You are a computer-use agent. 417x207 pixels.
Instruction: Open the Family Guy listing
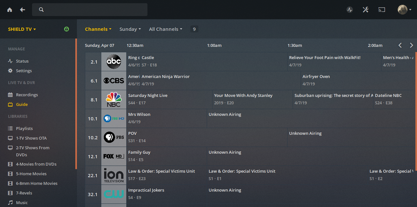[167, 156]
